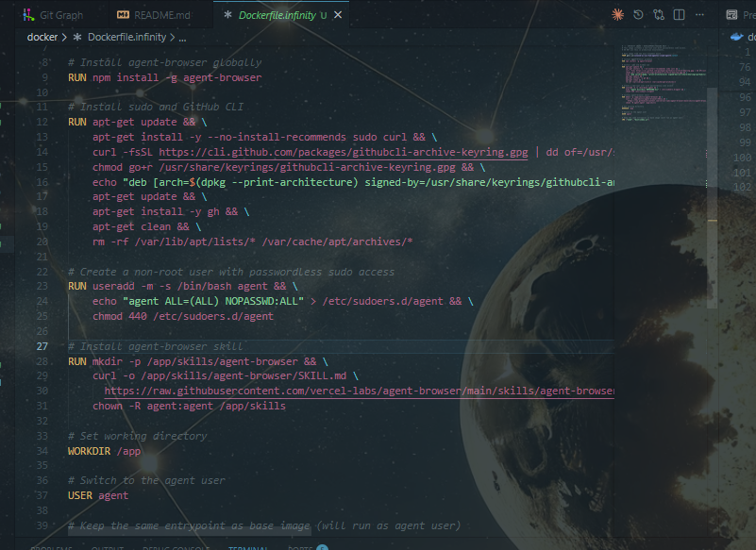Place cursor on 'RUN npm install -g agent-browser'
This screenshot has height=550, width=756.
pyautogui.click(x=165, y=77)
